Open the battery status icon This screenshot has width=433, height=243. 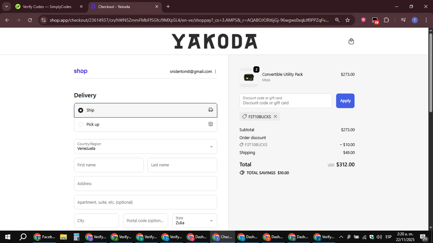pos(357,237)
